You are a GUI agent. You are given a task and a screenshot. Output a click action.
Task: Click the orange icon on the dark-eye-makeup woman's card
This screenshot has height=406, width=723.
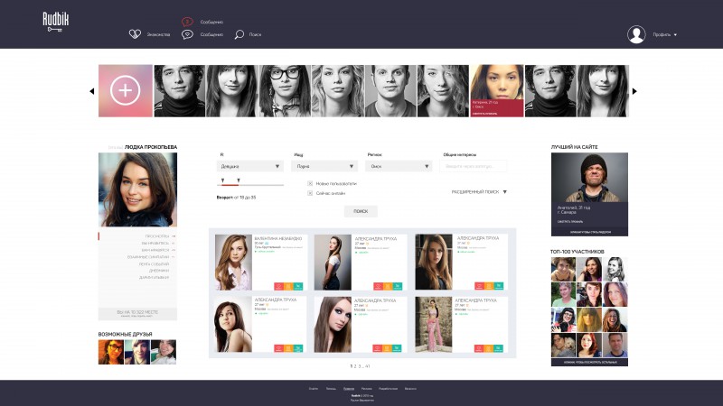[387, 348]
